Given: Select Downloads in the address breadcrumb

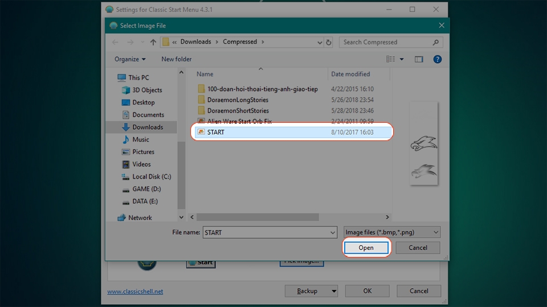Looking at the screenshot, I should (195, 42).
